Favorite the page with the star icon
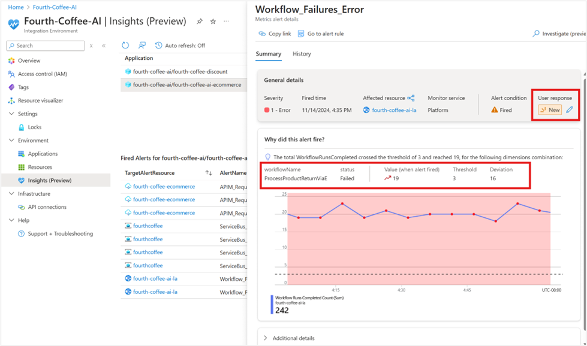 pyautogui.click(x=213, y=22)
